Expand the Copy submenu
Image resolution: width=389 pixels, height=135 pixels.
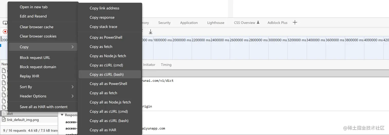[43, 47]
